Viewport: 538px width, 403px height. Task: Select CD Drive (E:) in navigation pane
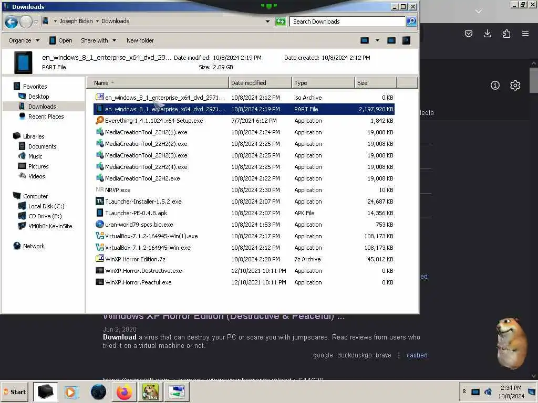[x=45, y=216]
